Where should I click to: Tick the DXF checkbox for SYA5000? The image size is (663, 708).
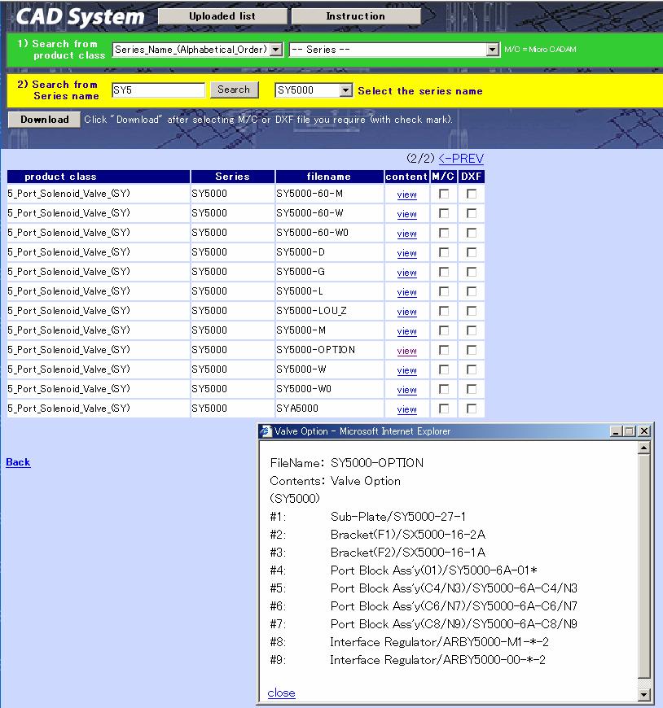click(x=472, y=409)
